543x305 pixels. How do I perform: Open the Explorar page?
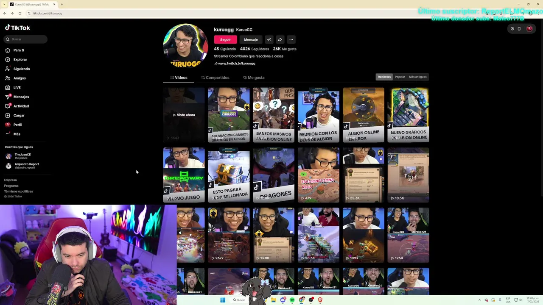click(20, 59)
